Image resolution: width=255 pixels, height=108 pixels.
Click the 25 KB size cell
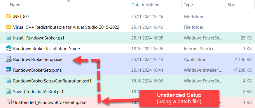(x=246, y=38)
